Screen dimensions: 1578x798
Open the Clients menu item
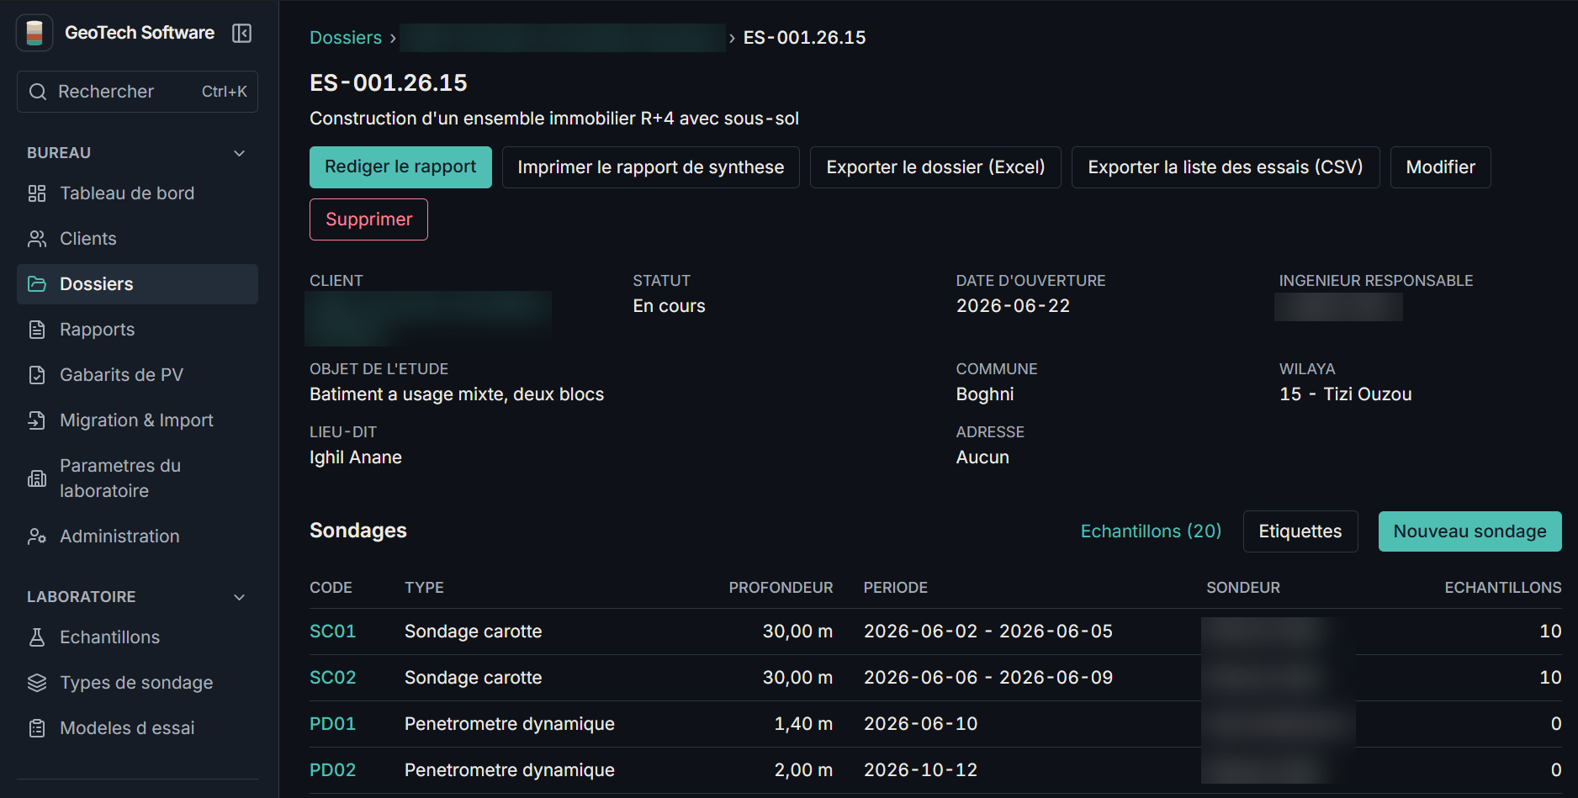[x=137, y=239]
